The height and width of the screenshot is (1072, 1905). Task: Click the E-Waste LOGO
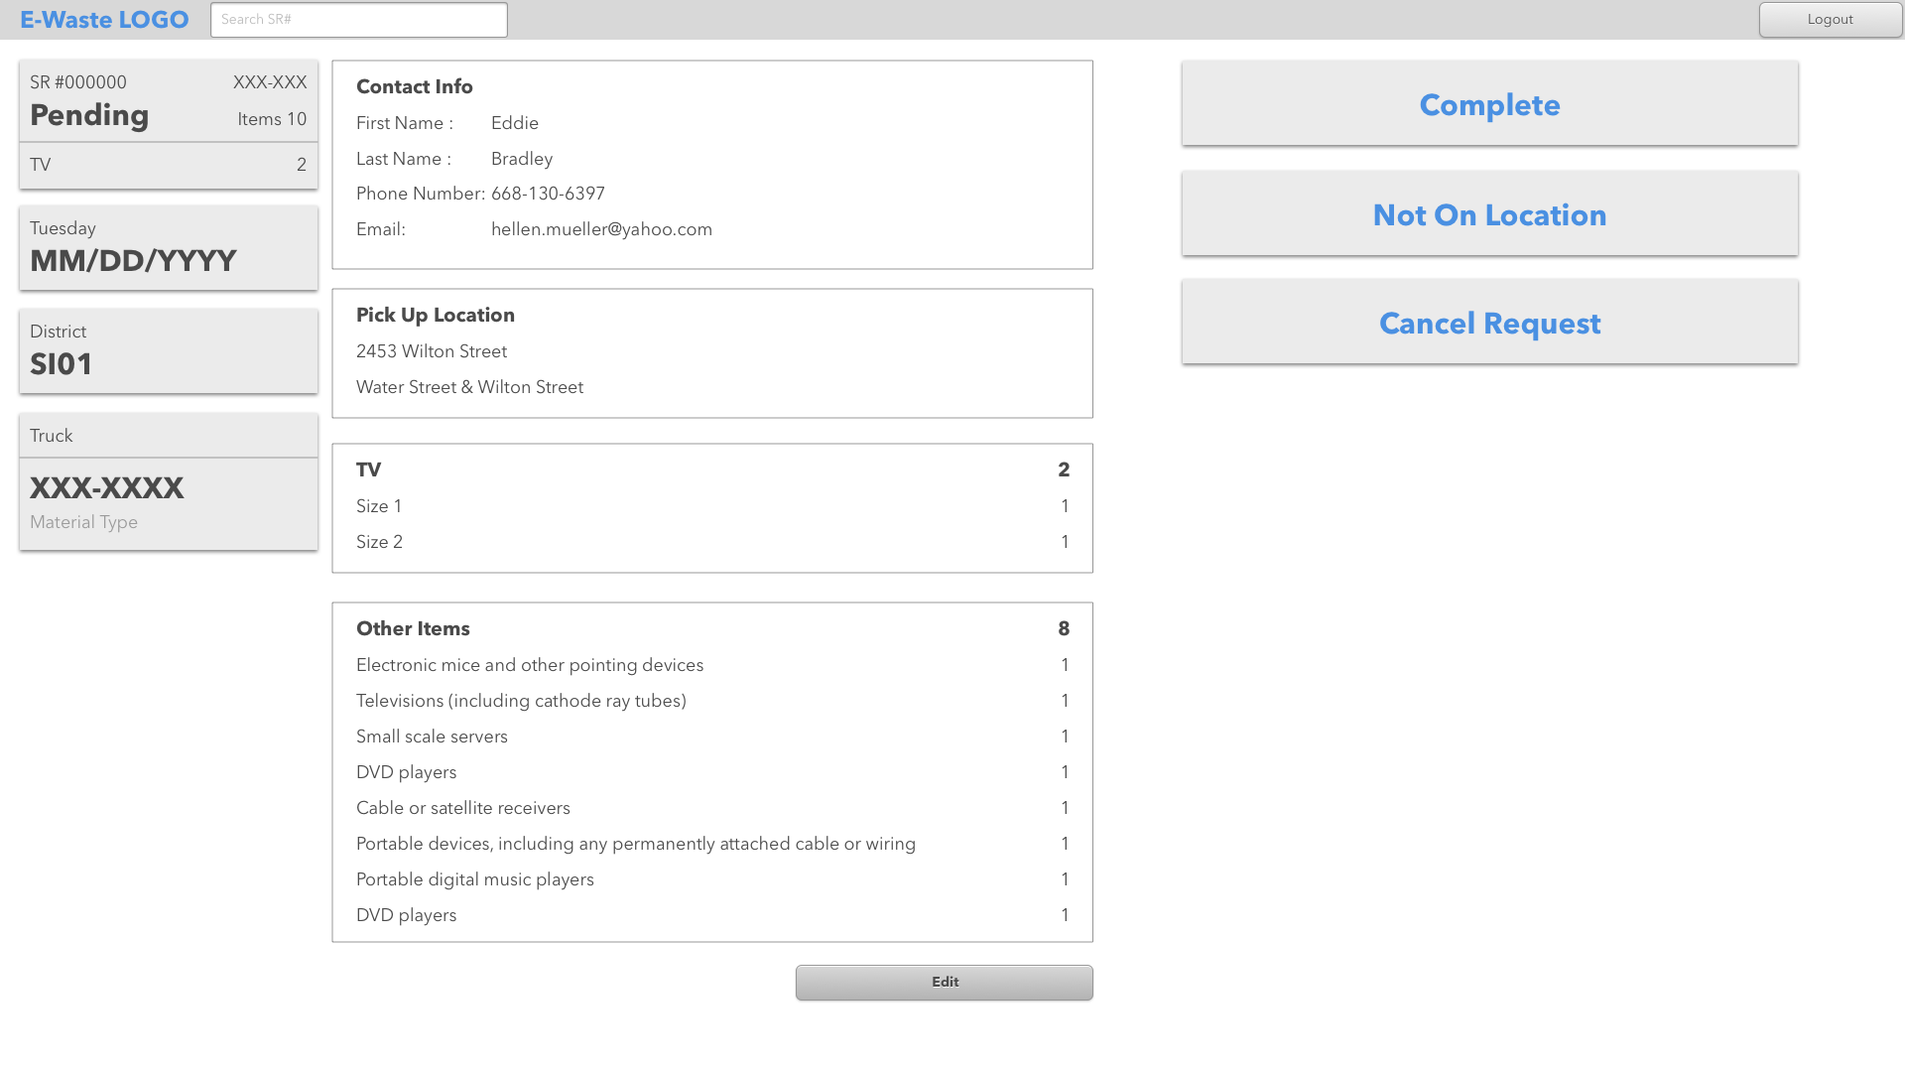click(104, 20)
